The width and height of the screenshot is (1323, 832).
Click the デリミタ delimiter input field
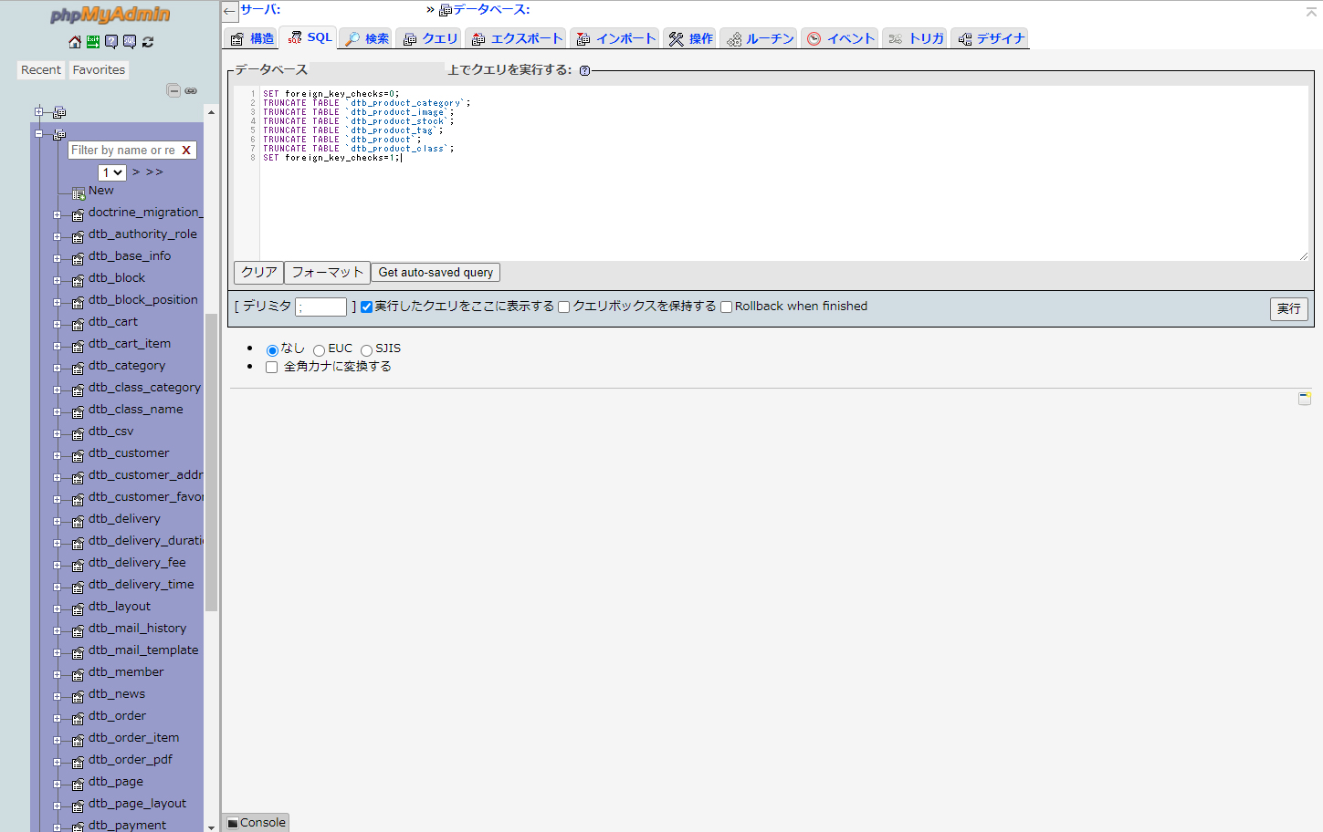click(321, 307)
